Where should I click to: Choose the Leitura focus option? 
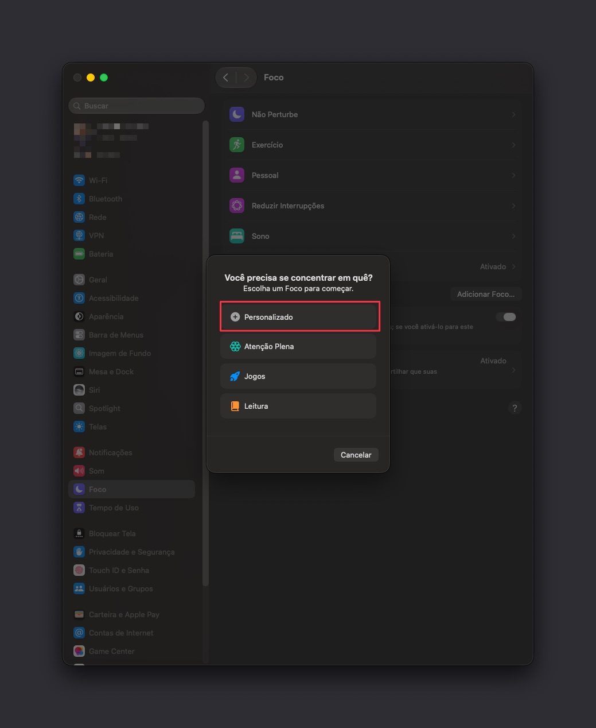298,406
